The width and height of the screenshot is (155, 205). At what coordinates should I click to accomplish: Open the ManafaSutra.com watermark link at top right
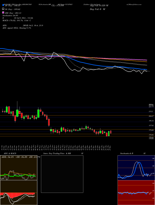134,4
